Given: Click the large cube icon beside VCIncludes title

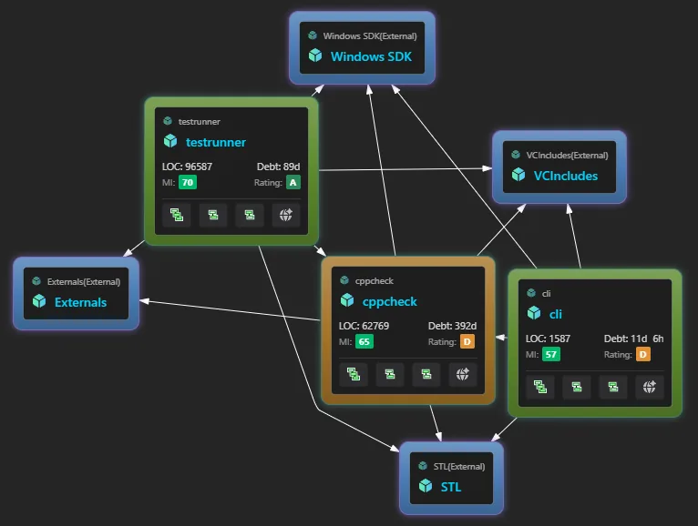Looking at the screenshot, I should [x=518, y=175].
